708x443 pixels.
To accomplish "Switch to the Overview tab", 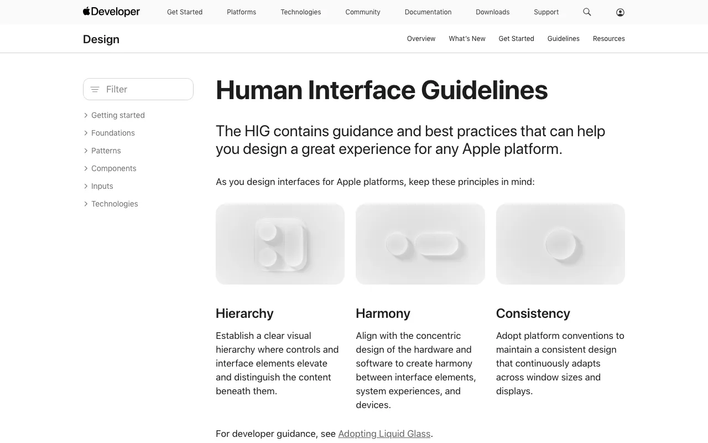I will pos(421,39).
